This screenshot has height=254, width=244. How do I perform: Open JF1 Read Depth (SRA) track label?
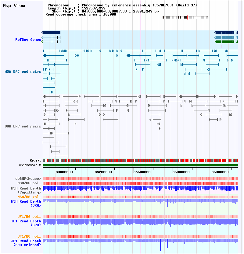pyautogui.click(x=26, y=223)
